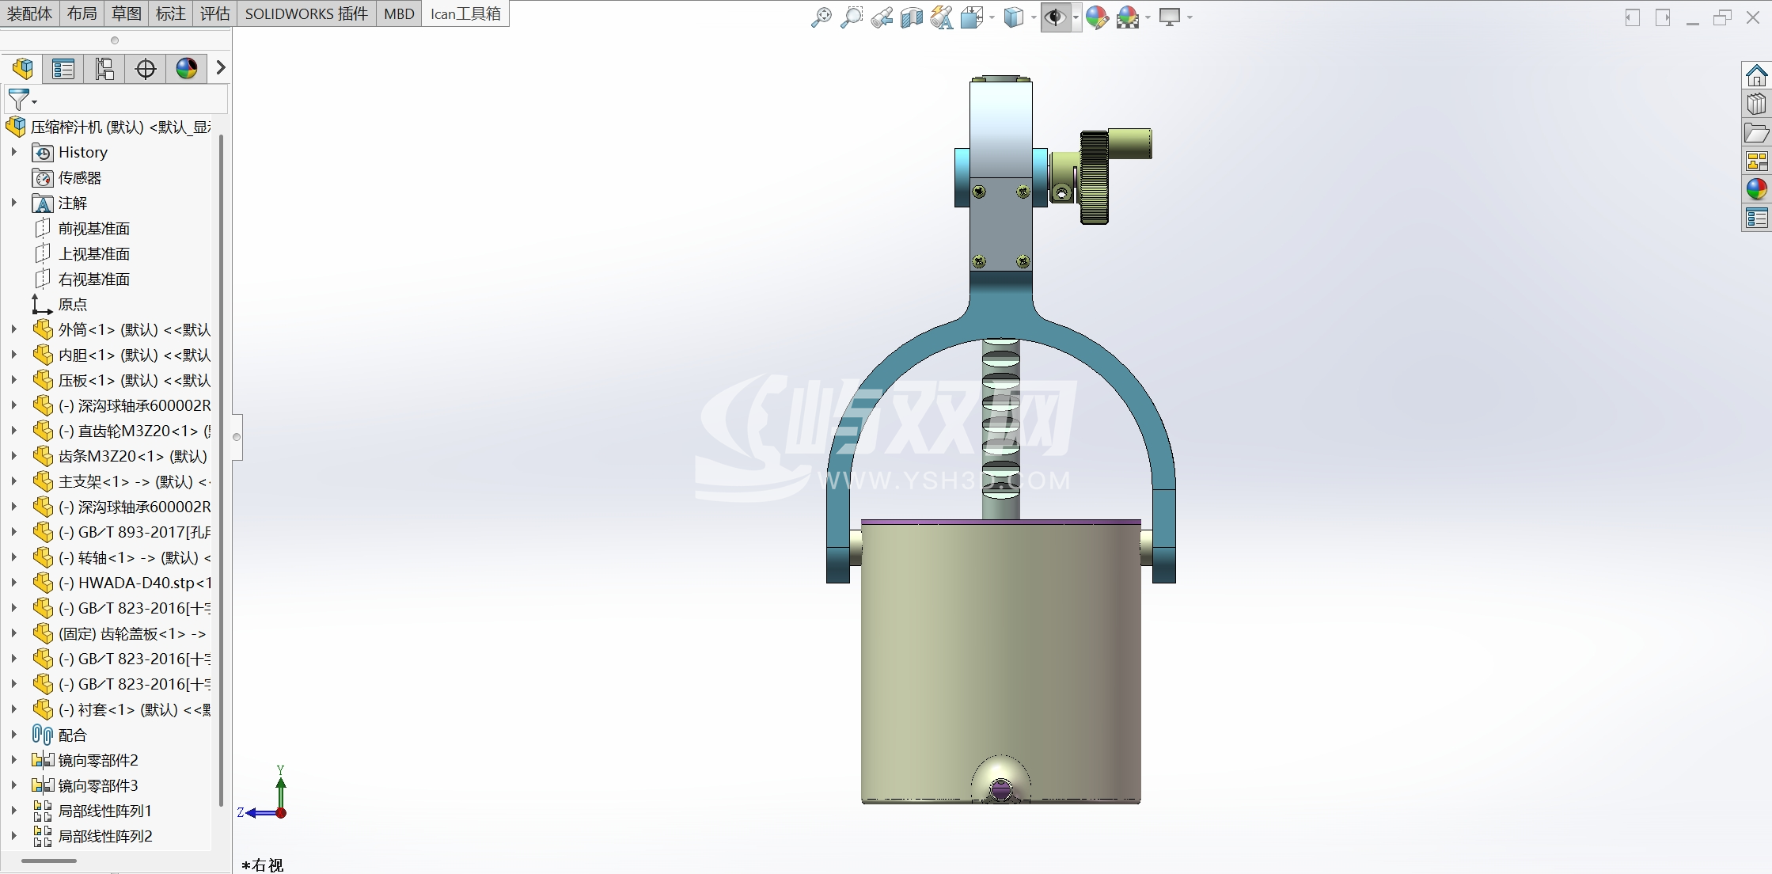This screenshot has width=1772, height=874.
Task: Open the ConfigurationManager tab icon
Action: coord(104,69)
